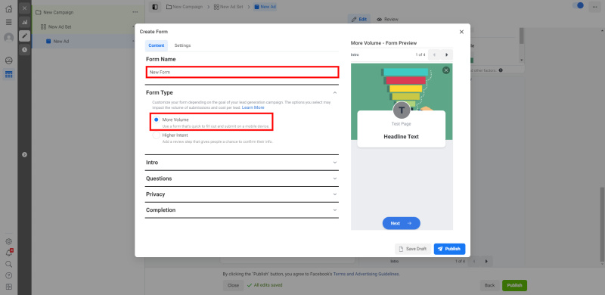Open New Campaign options three dots
The height and width of the screenshot is (295, 605).
tap(135, 12)
